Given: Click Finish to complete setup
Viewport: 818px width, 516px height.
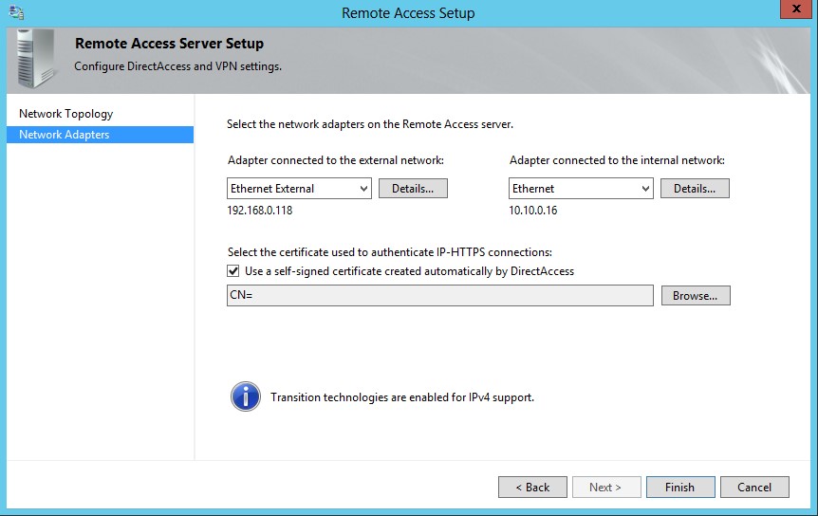Looking at the screenshot, I should tap(679, 487).
